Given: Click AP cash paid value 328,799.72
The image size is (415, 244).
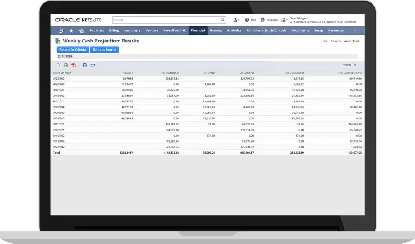Looking at the screenshot, I should tap(247, 79).
